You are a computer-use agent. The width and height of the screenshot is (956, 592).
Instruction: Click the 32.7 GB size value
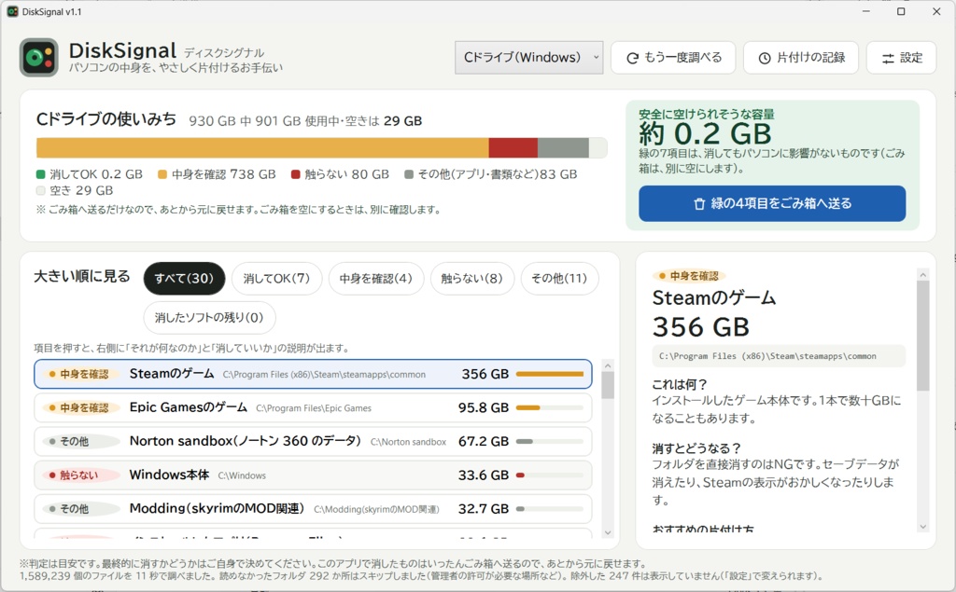484,508
